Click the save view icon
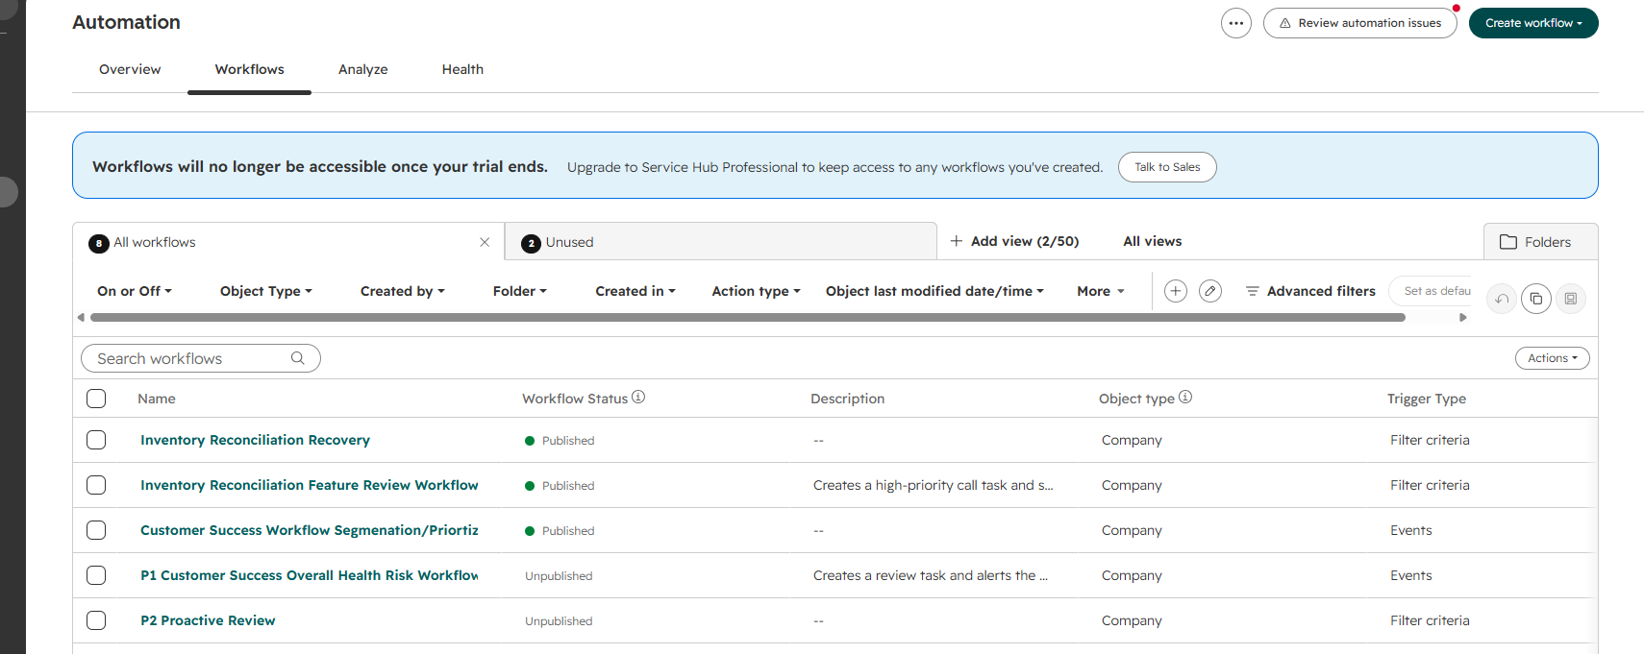 tap(1571, 299)
